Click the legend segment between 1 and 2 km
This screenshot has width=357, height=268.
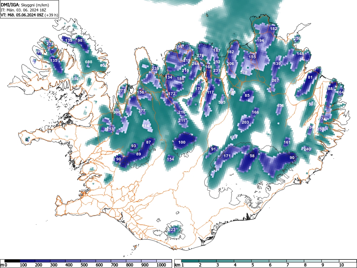190,261
